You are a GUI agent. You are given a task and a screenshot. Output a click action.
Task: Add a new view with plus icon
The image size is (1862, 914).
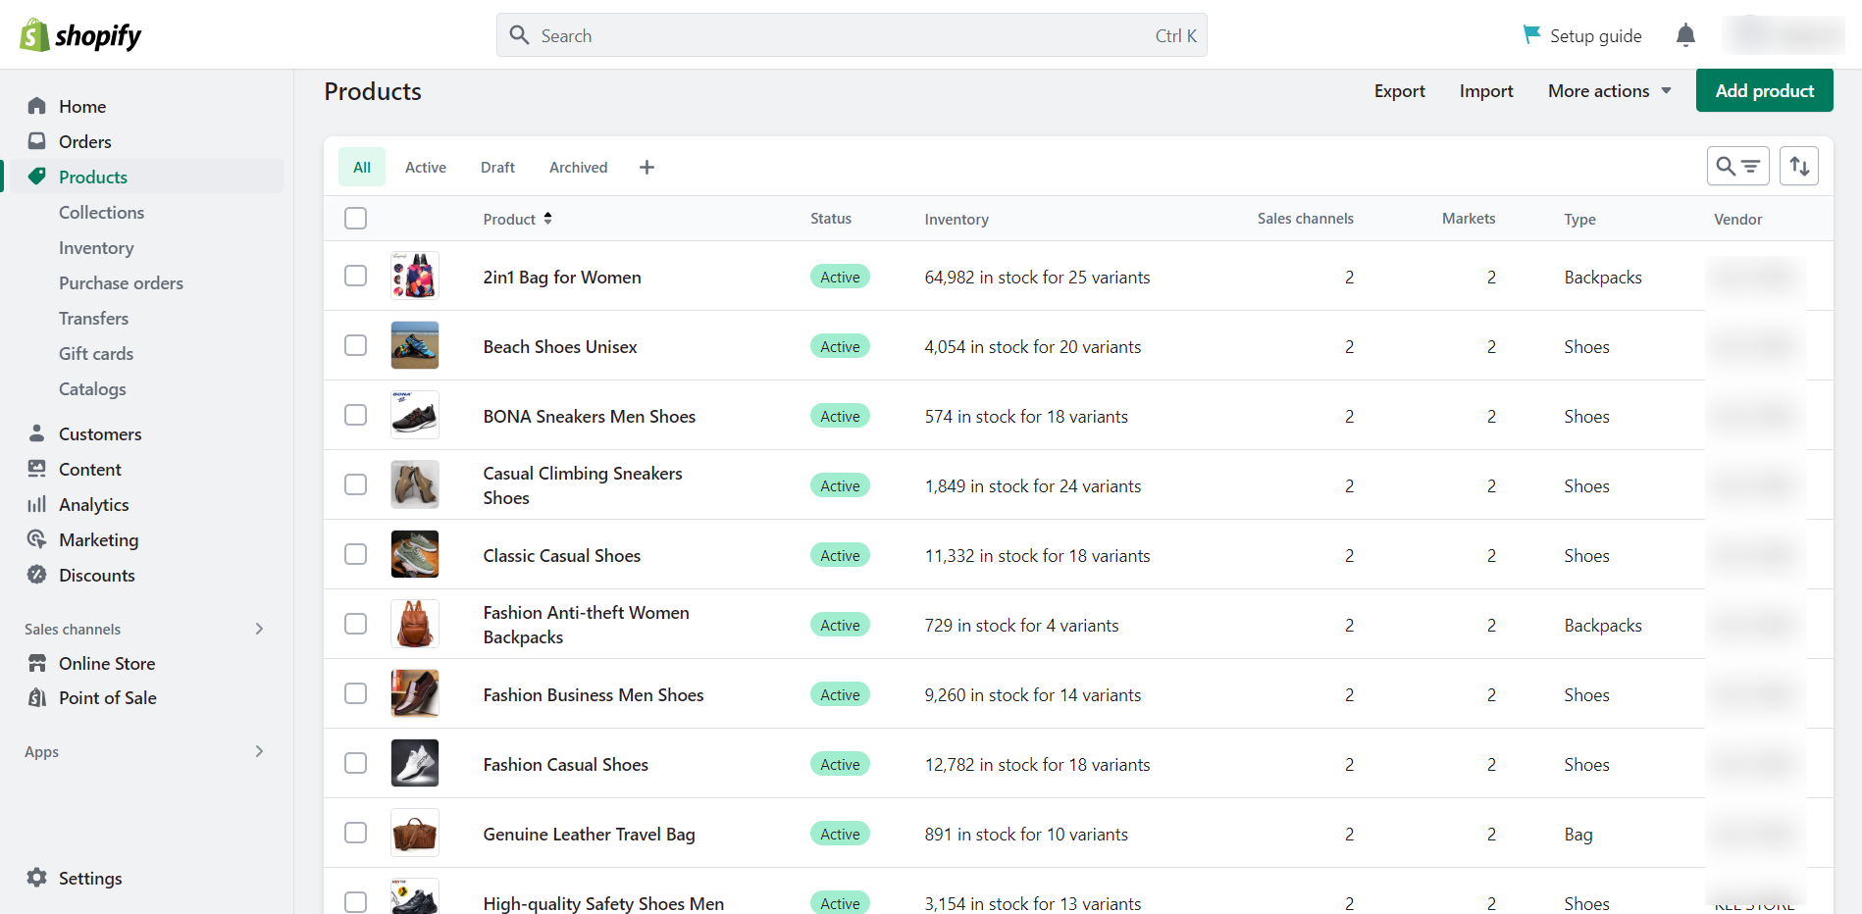[647, 168]
